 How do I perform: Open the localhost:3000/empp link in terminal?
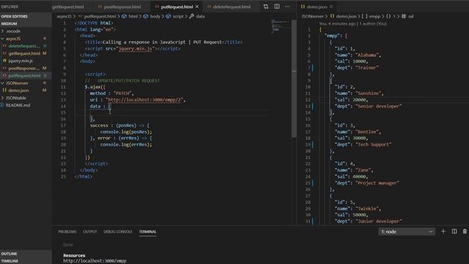[95, 261]
